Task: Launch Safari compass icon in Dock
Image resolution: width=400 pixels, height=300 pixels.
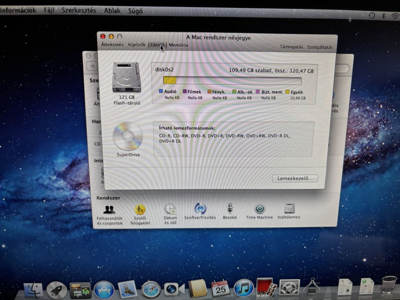Action: tap(151, 289)
